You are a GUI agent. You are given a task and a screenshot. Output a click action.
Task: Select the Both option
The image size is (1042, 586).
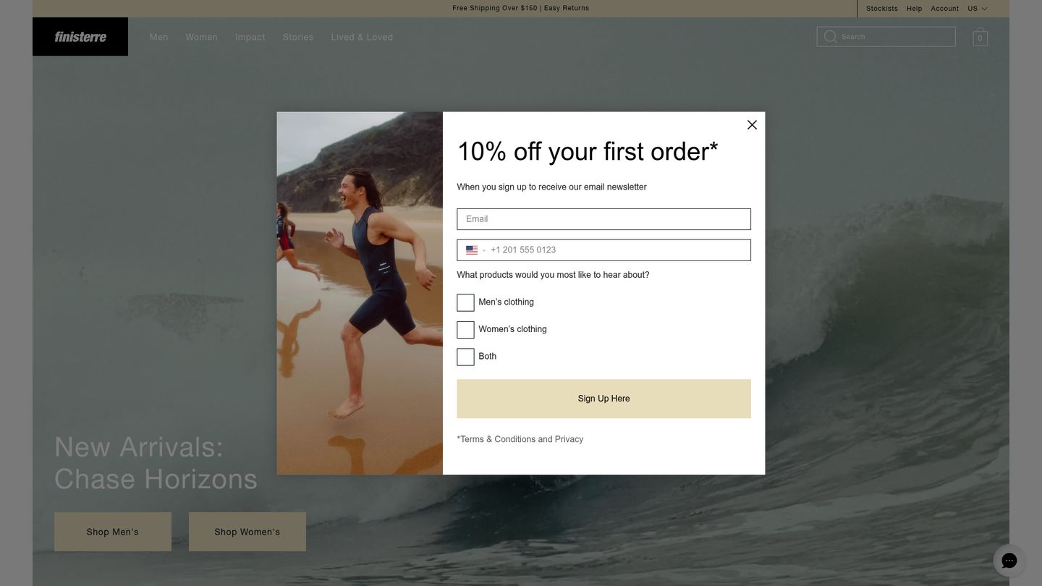tap(465, 356)
